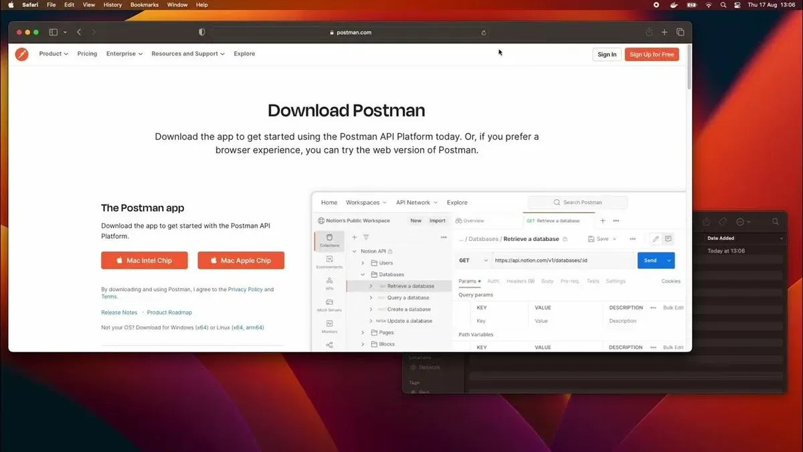
Task: Click the Wi-Fi icon in menu bar
Action: [708, 5]
